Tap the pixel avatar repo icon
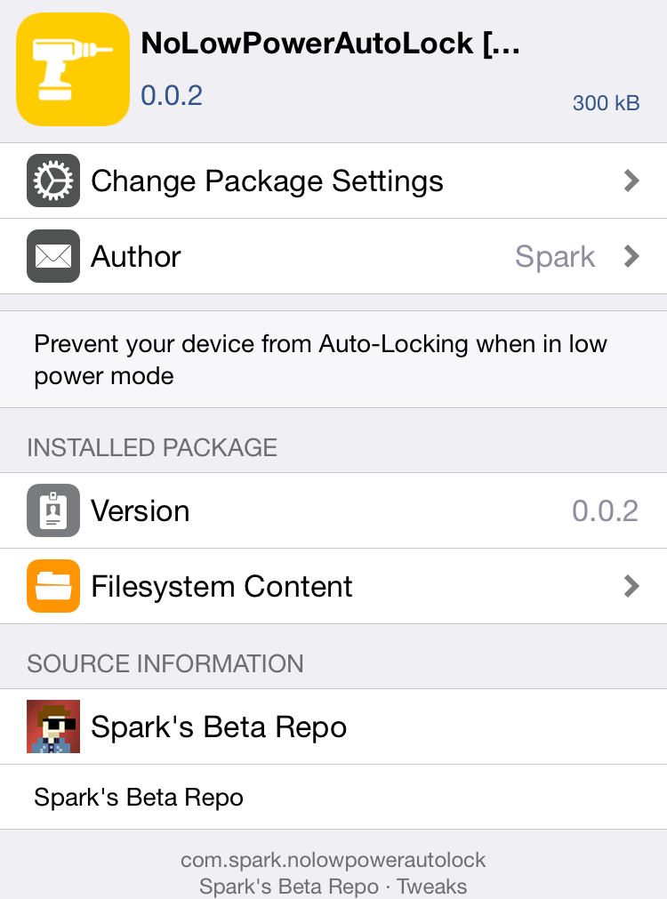The image size is (667, 899). [53, 726]
